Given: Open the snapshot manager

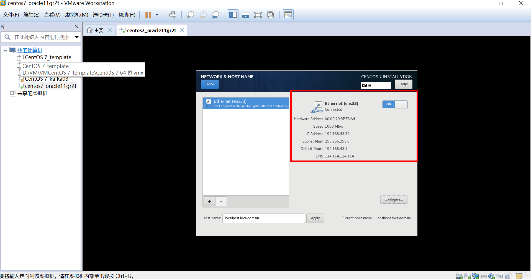Looking at the screenshot, I should (216, 15).
